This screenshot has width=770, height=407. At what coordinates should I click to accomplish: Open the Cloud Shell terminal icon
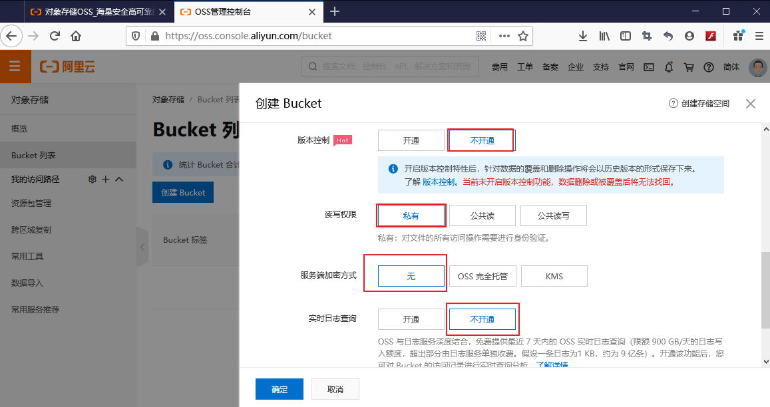click(649, 67)
